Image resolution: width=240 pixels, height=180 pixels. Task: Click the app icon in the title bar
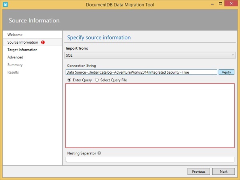tap(4, 4)
